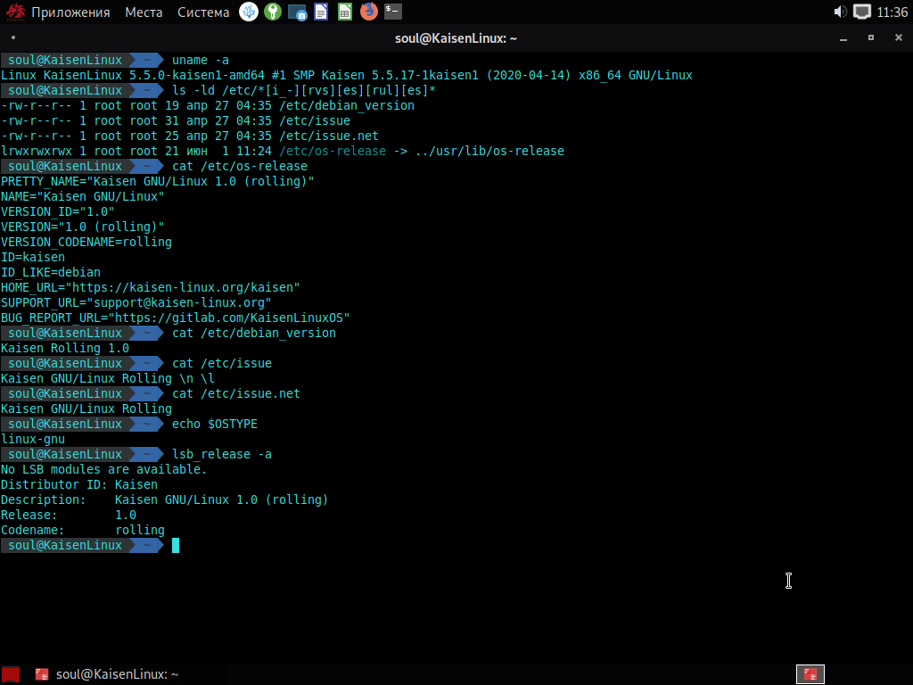Click the workspace switcher thumbnail in the bottom panel
The height and width of the screenshot is (685, 913).
(x=810, y=674)
